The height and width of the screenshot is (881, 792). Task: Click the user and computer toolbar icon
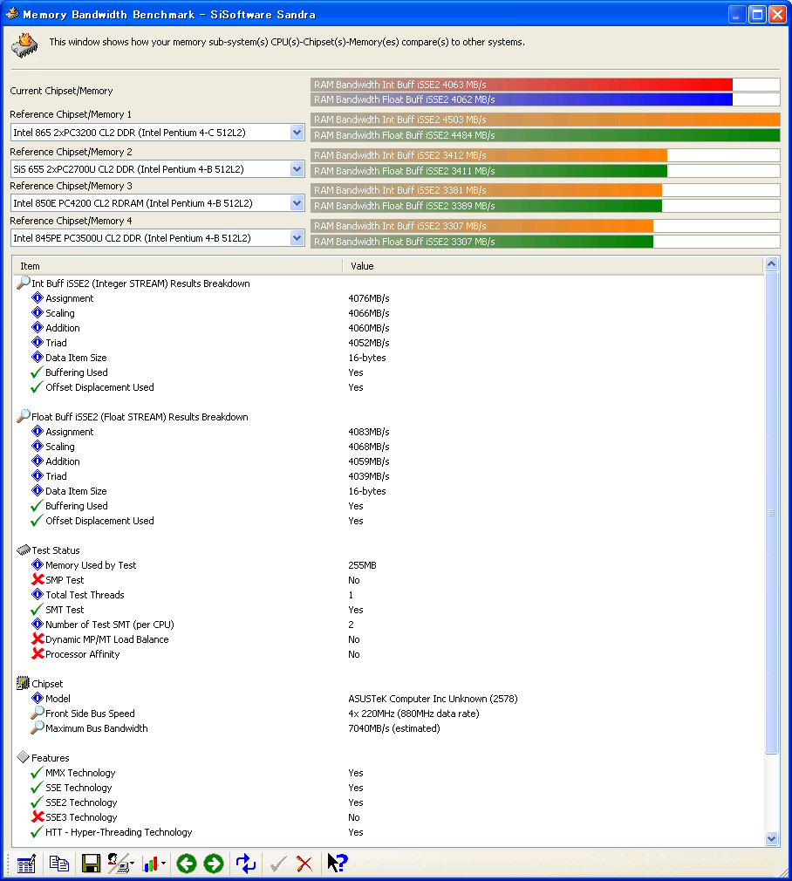[x=118, y=864]
